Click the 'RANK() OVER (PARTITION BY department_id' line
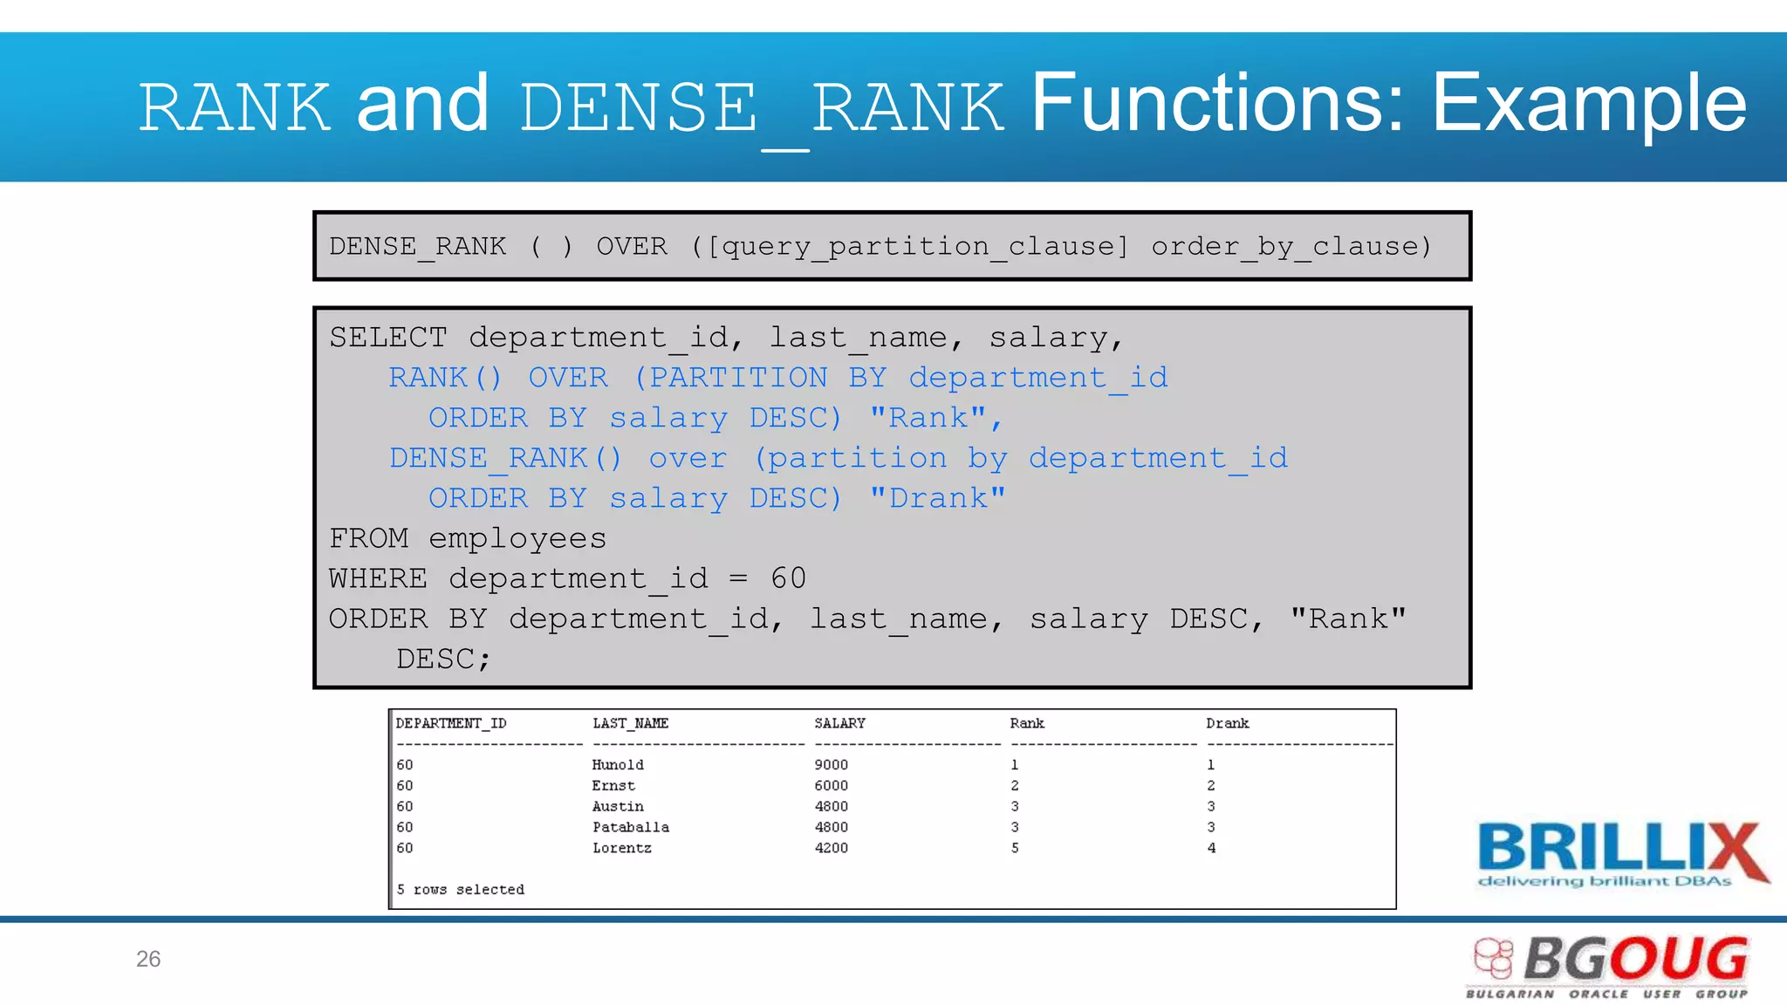Viewport: 1787px width, 1005px height. [x=778, y=379]
